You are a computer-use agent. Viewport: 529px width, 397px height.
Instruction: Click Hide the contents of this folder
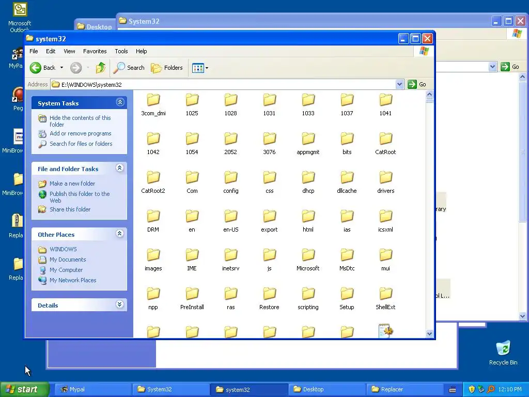80,121
